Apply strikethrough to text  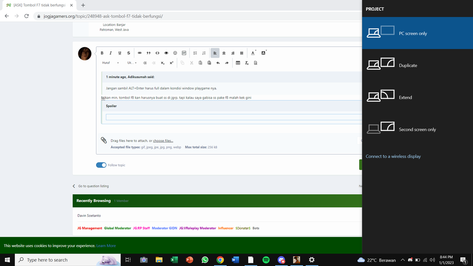129,53
